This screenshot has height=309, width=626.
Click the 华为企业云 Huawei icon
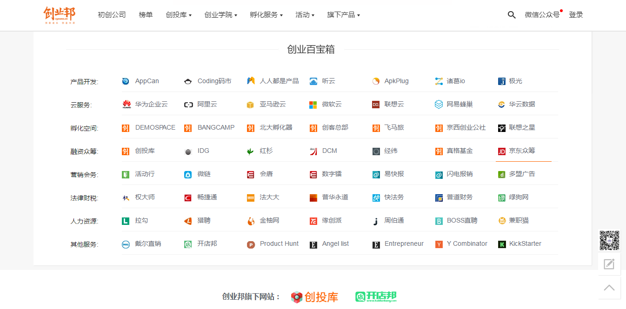[x=127, y=105]
